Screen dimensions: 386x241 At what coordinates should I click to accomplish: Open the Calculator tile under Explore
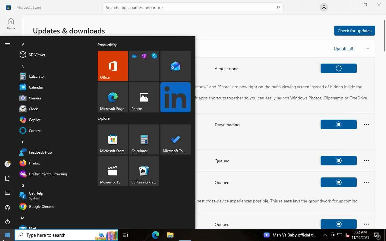pos(144,139)
